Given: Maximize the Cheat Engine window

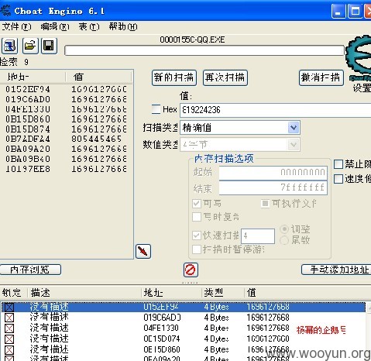Looking at the screenshot, I should pos(355,12).
